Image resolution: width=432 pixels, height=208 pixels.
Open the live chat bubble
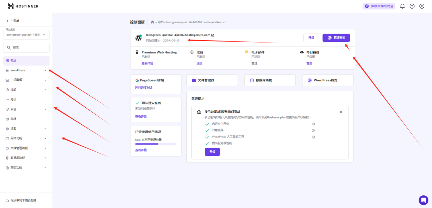click(x=423, y=200)
